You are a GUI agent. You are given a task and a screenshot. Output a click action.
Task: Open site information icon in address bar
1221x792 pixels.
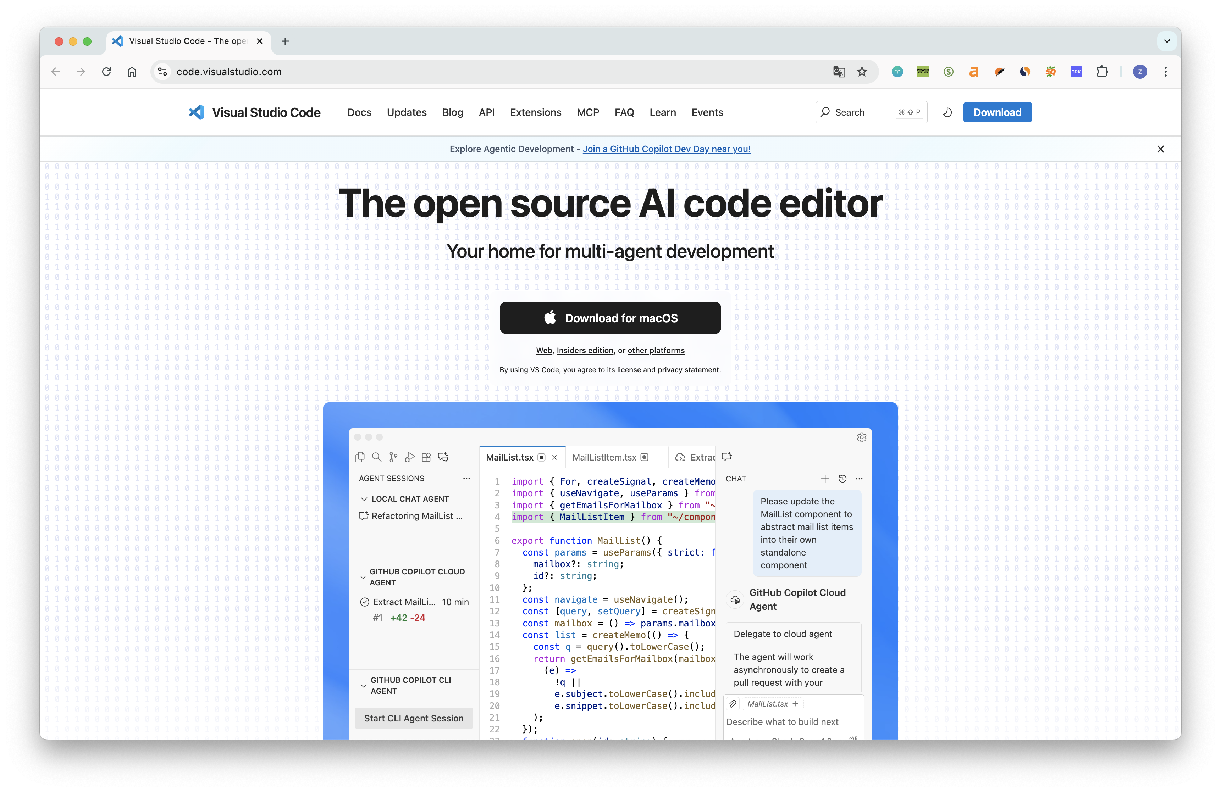click(162, 72)
